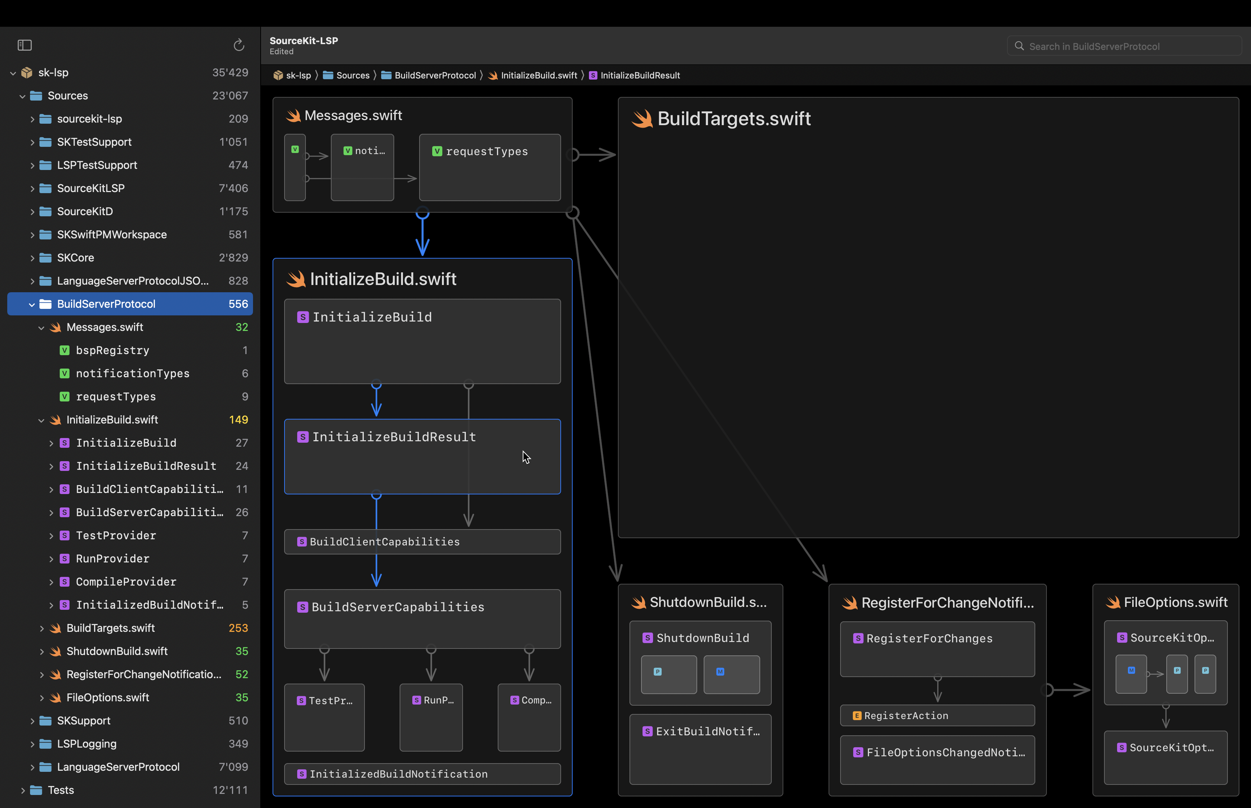The height and width of the screenshot is (808, 1251).
Task: Click the sk-lsp breadcrumb item
Action: pos(292,76)
